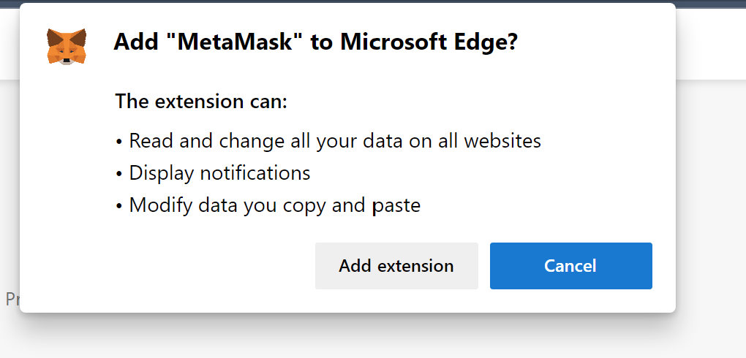Click the word "Cancel" on the blue button
Viewport: 746px width, 358px height.
click(x=570, y=266)
